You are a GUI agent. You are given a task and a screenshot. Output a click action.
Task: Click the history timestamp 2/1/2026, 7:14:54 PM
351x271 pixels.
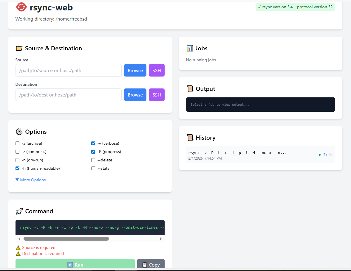pyautogui.click(x=205, y=158)
